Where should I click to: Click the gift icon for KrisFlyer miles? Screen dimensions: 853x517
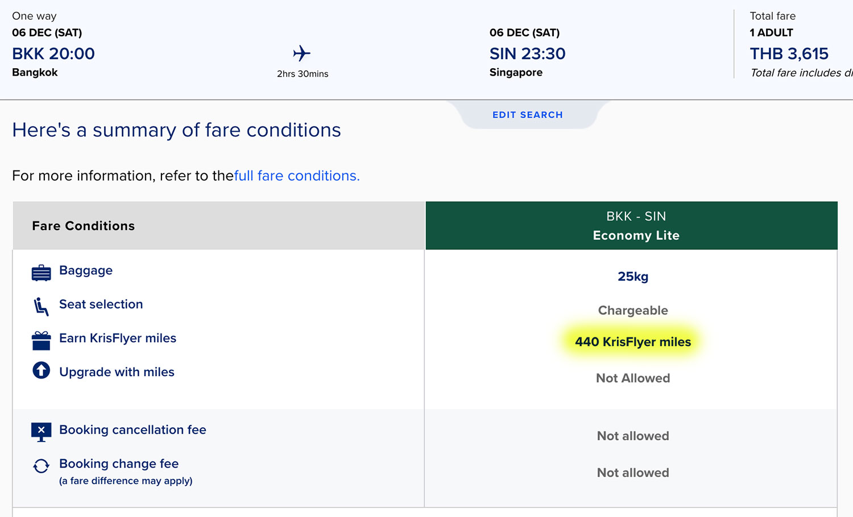click(41, 340)
